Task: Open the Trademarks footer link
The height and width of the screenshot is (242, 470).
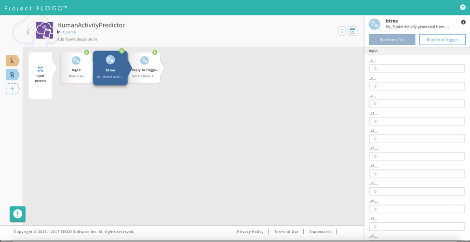Action: coord(321,232)
